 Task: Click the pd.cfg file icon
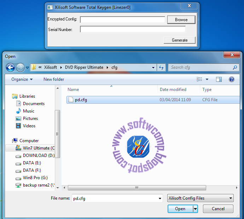click(71, 100)
